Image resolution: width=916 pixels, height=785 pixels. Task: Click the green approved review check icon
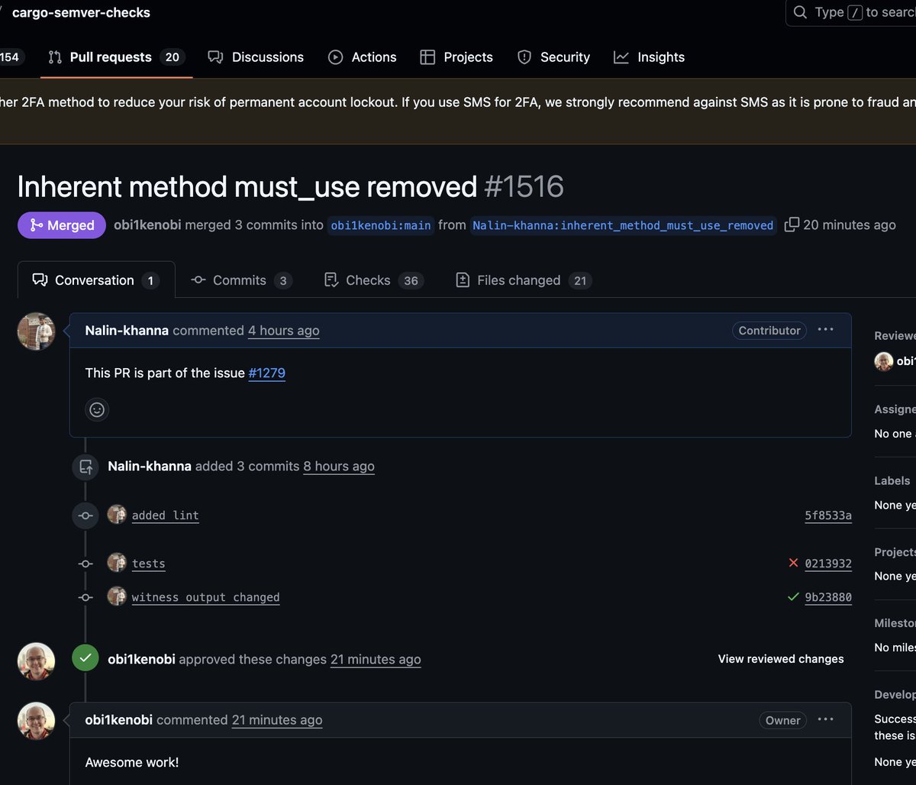tap(85, 658)
